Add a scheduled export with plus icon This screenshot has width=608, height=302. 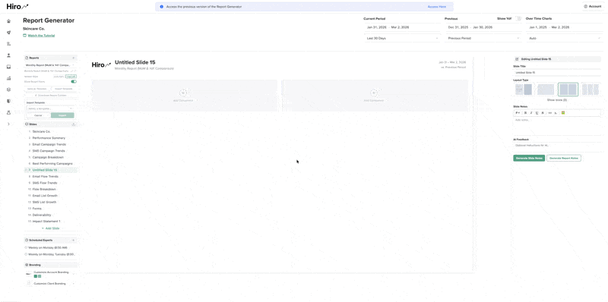73,240
